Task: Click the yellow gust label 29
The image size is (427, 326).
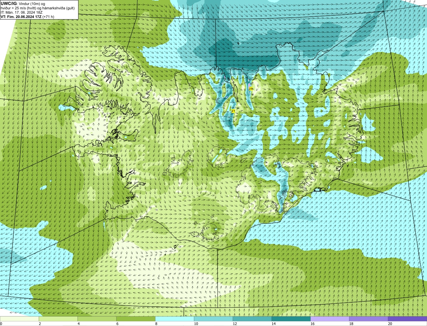Action: tap(251, 89)
